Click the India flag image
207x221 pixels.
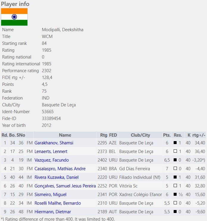point(14,17)
